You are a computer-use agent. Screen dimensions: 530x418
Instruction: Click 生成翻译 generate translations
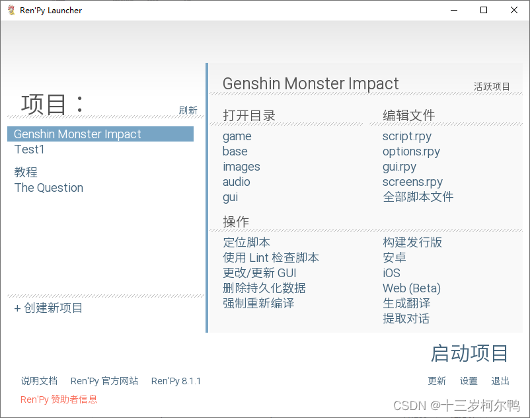tap(406, 303)
